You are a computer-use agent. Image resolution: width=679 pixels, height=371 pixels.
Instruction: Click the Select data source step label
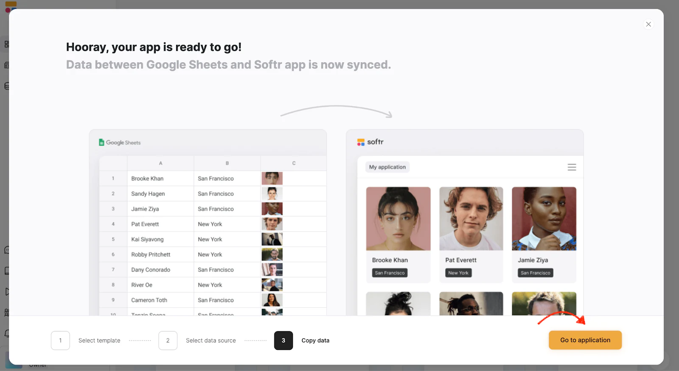coord(211,341)
